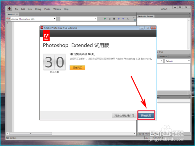Click the horizontal scrollbar of the source editor
This screenshot has width=195, height=146.
(71, 134)
